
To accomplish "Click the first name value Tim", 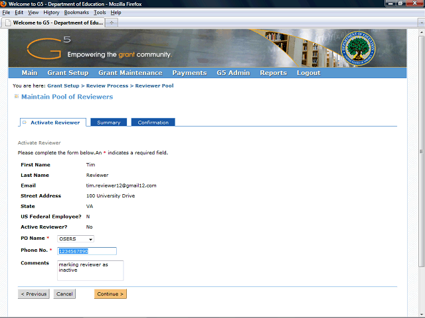I will pos(90,165).
